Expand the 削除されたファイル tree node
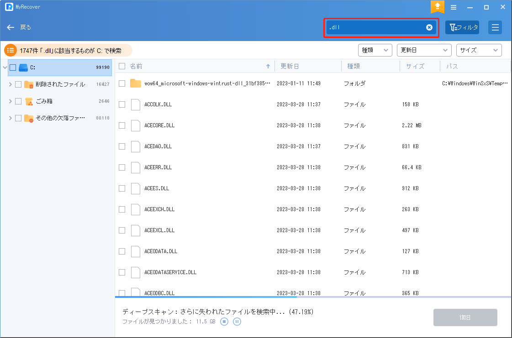Viewport: 512px width, 338px height. pos(10,84)
